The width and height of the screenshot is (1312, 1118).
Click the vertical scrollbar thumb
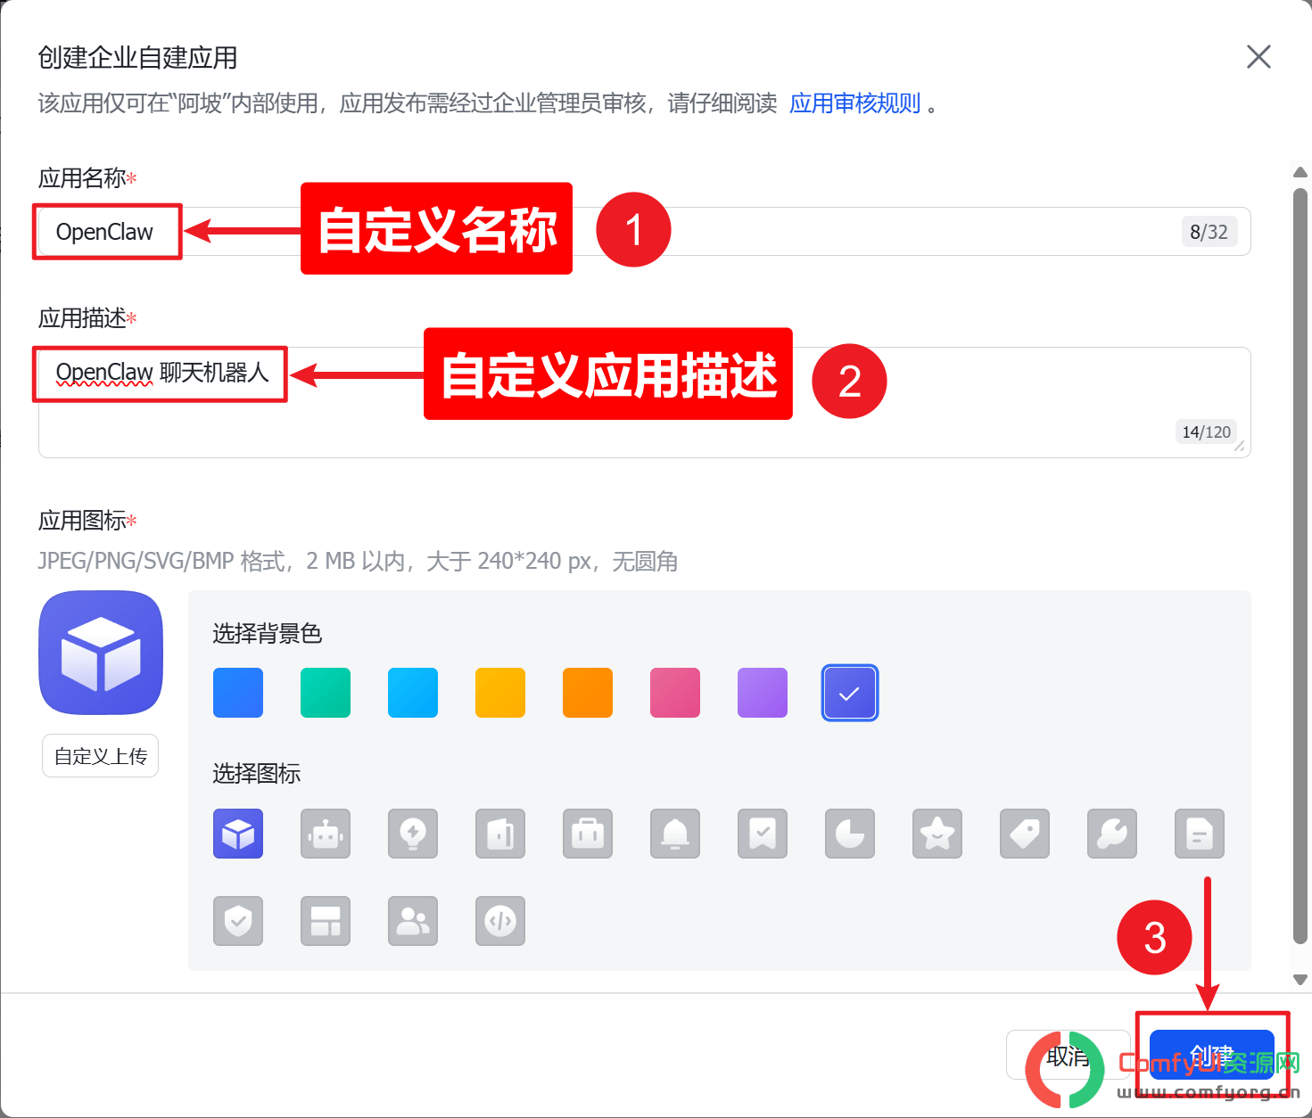pos(1300,566)
